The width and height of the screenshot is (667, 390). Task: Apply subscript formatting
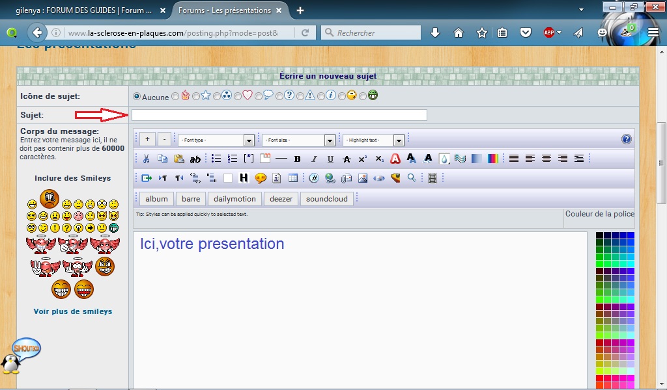point(379,159)
